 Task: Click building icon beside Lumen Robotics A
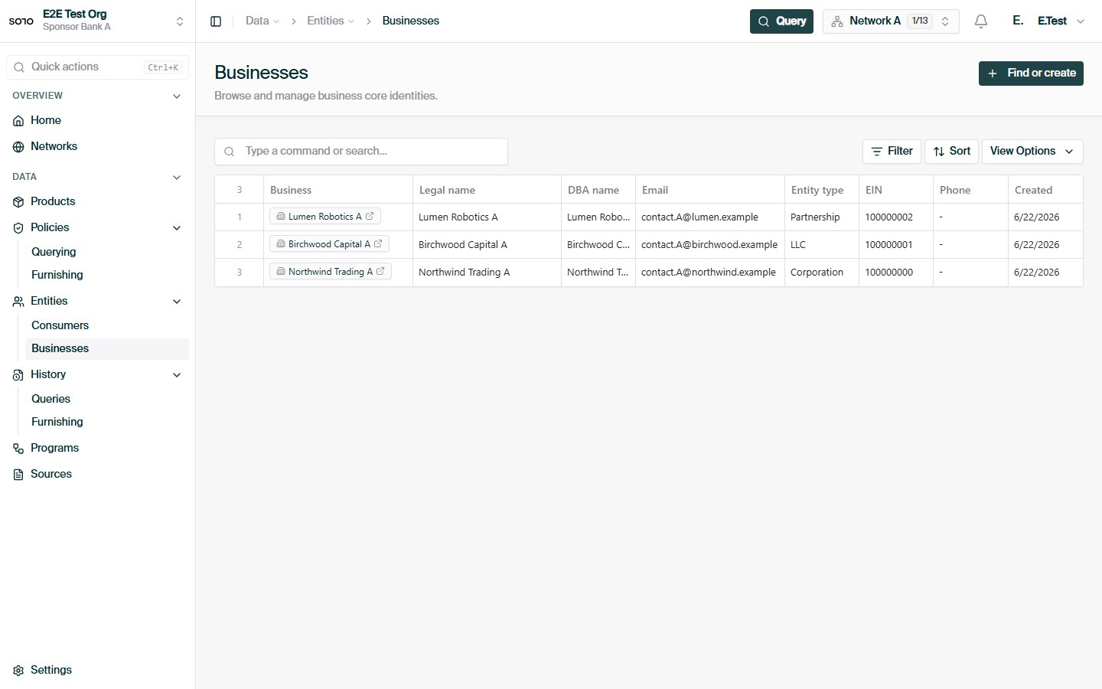click(x=281, y=217)
